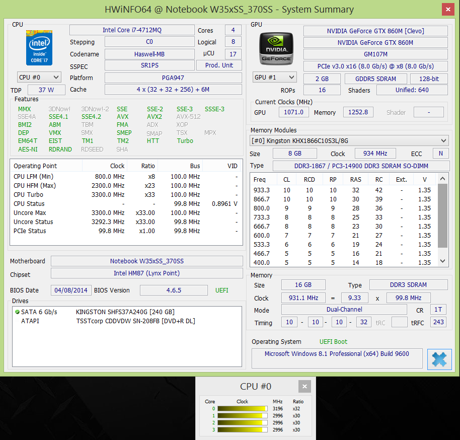Click the Clock column header in Operating Point table
This screenshot has height=440, width=460.
click(x=105, y=166)
